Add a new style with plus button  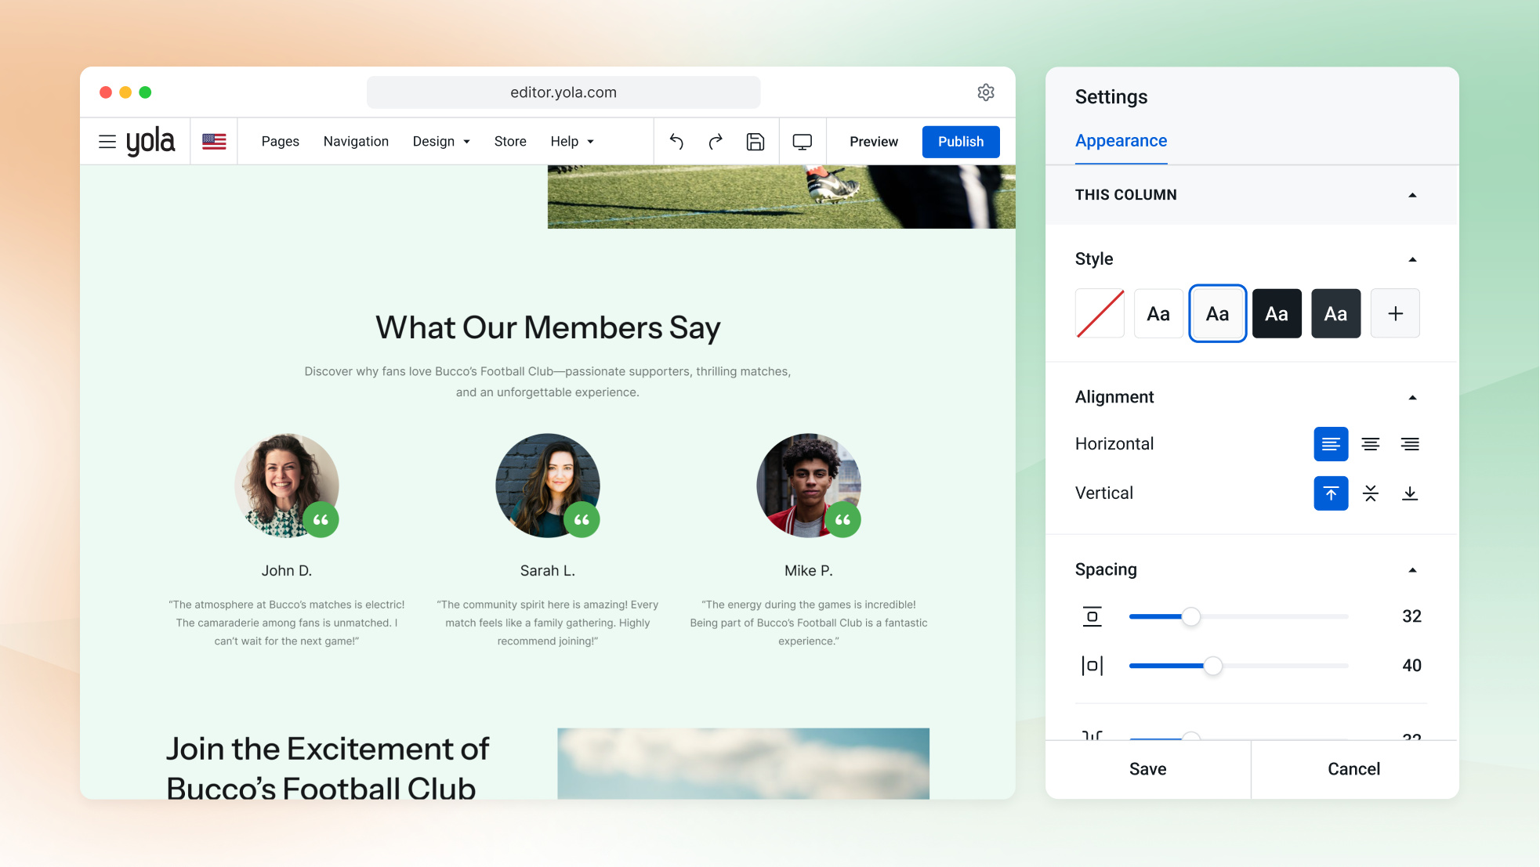pyautogui.click(x=1395, y=313)
